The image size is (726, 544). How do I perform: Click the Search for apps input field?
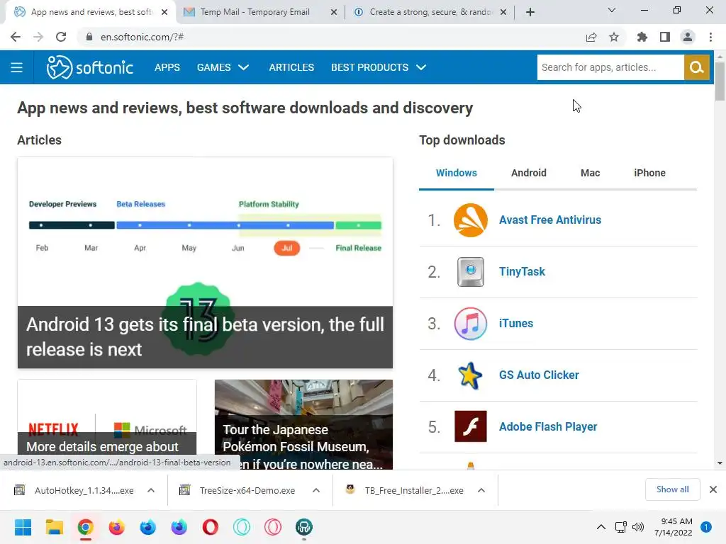pyautogui.click(x=610, y=67)
